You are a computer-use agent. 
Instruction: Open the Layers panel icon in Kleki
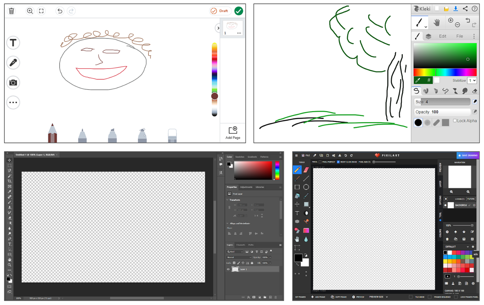pyautogui.click(x=428, y=36)
